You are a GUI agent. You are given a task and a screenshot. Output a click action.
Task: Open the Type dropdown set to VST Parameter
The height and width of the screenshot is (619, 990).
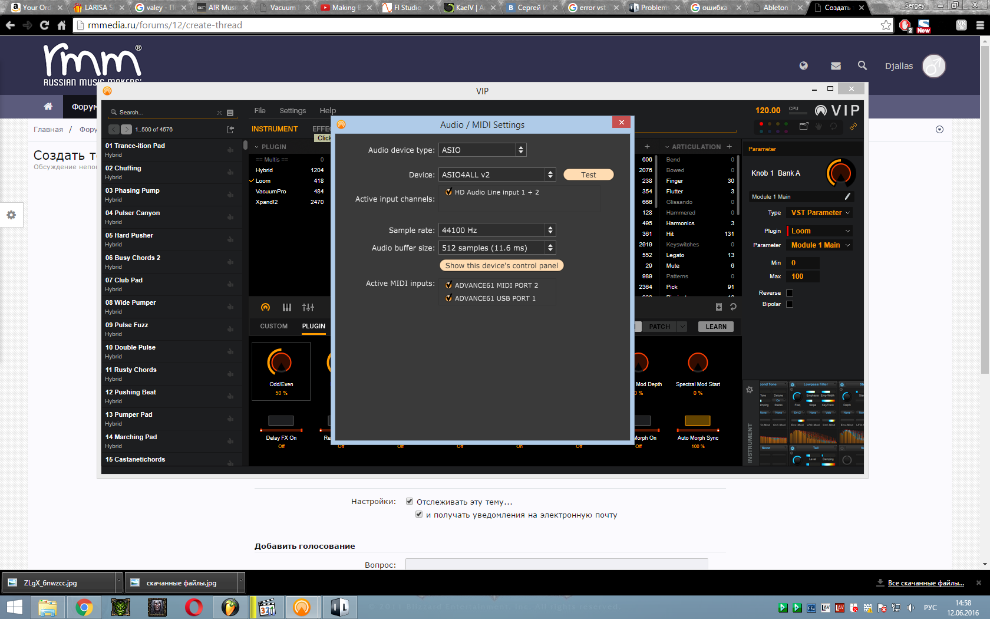coord(819,213)
